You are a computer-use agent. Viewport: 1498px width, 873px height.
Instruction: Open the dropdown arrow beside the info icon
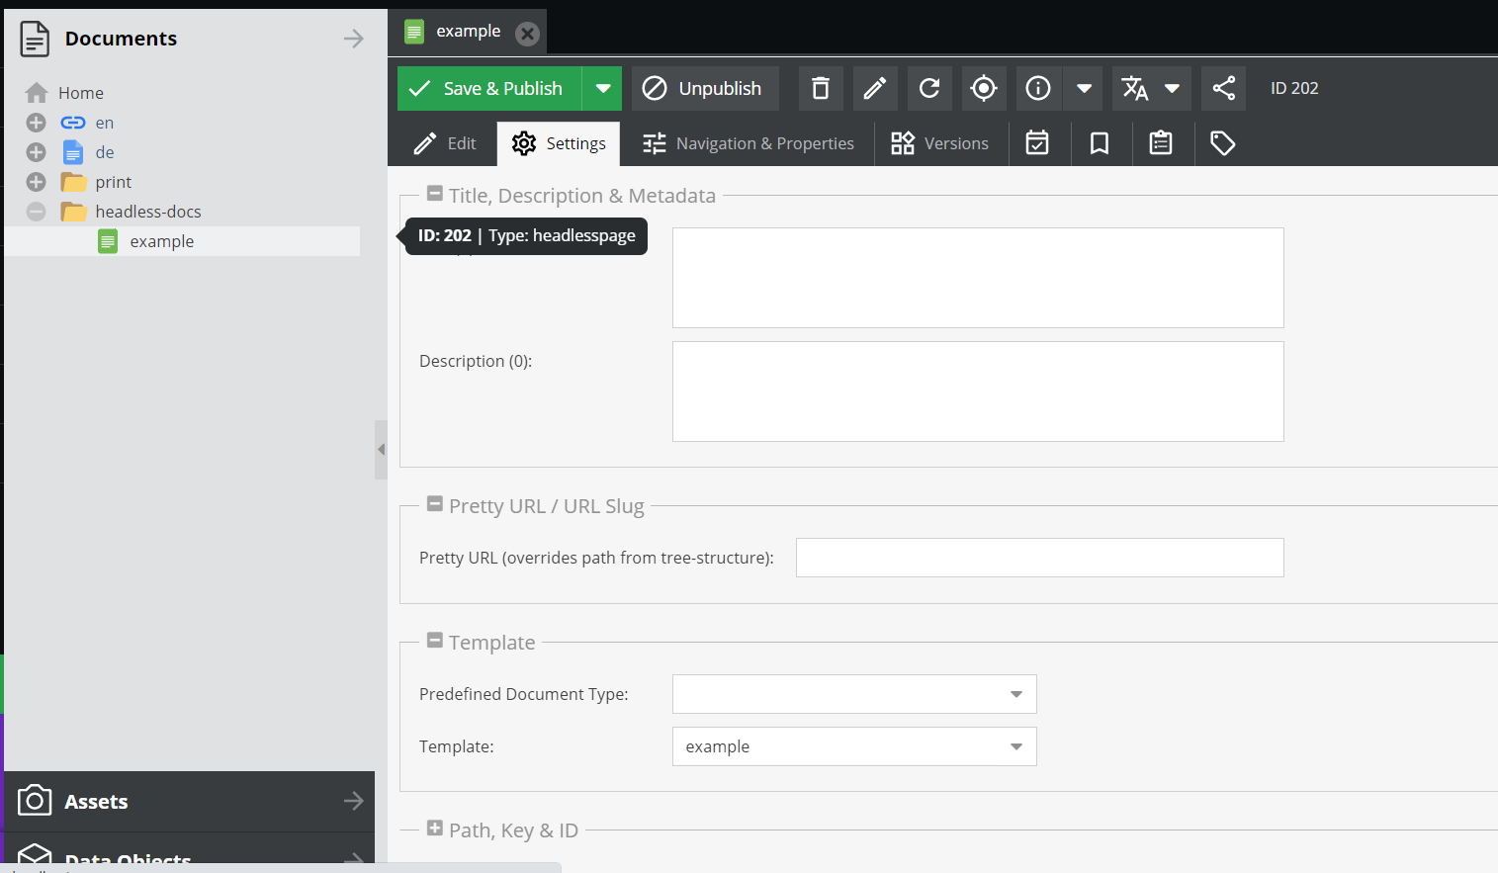(1084, 89)
